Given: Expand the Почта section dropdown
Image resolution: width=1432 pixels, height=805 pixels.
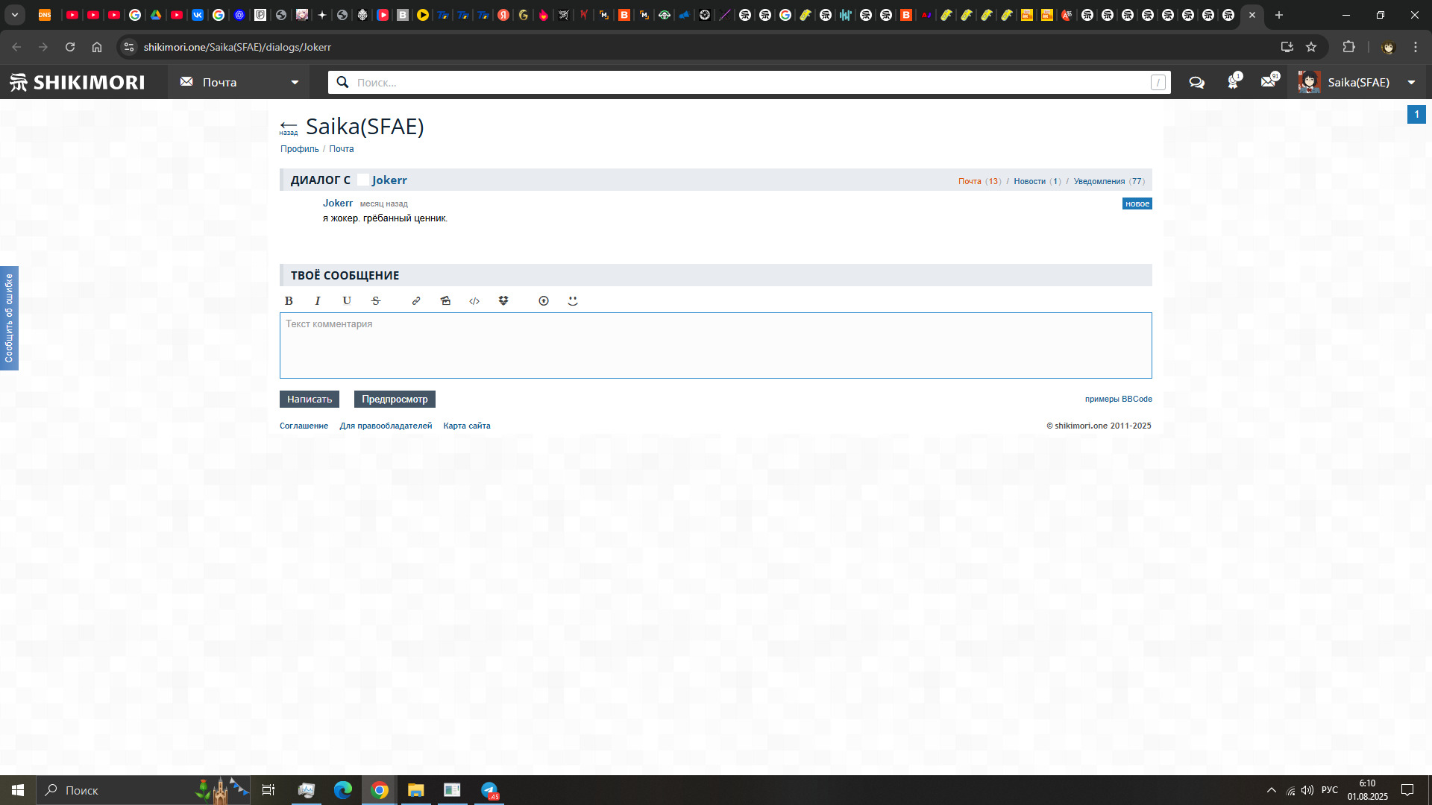Looking at the screenshot, I should (295, 83).
